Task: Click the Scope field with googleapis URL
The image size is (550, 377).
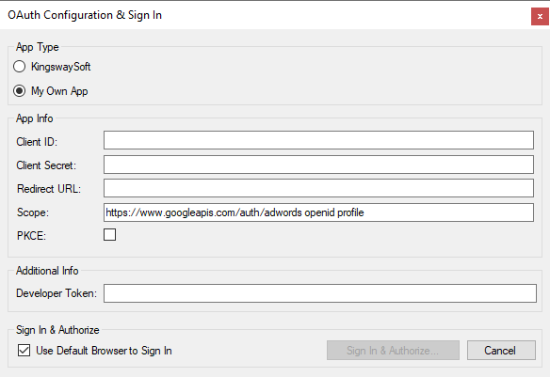Action: (318, 212)
